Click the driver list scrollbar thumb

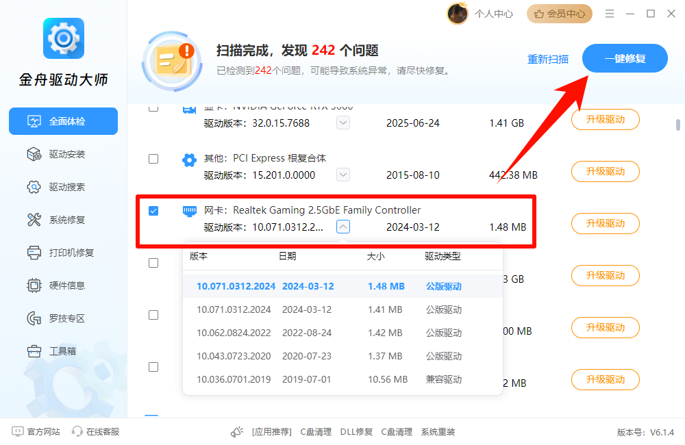pyautogui.click(x=678, y=125)
